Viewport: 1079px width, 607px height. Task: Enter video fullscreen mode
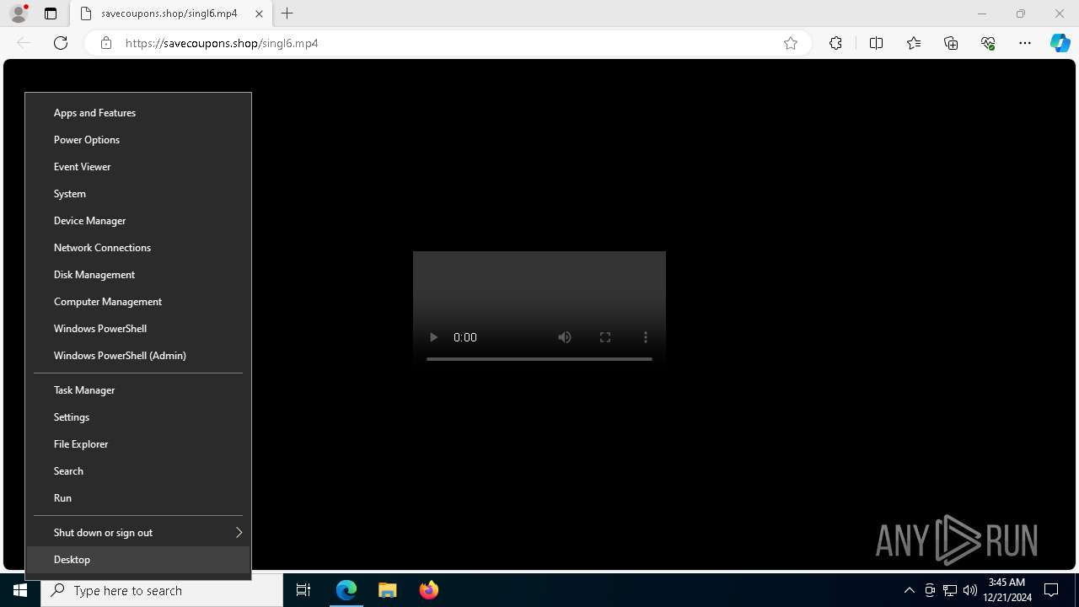pyautogui.click(x=605, y=337)
